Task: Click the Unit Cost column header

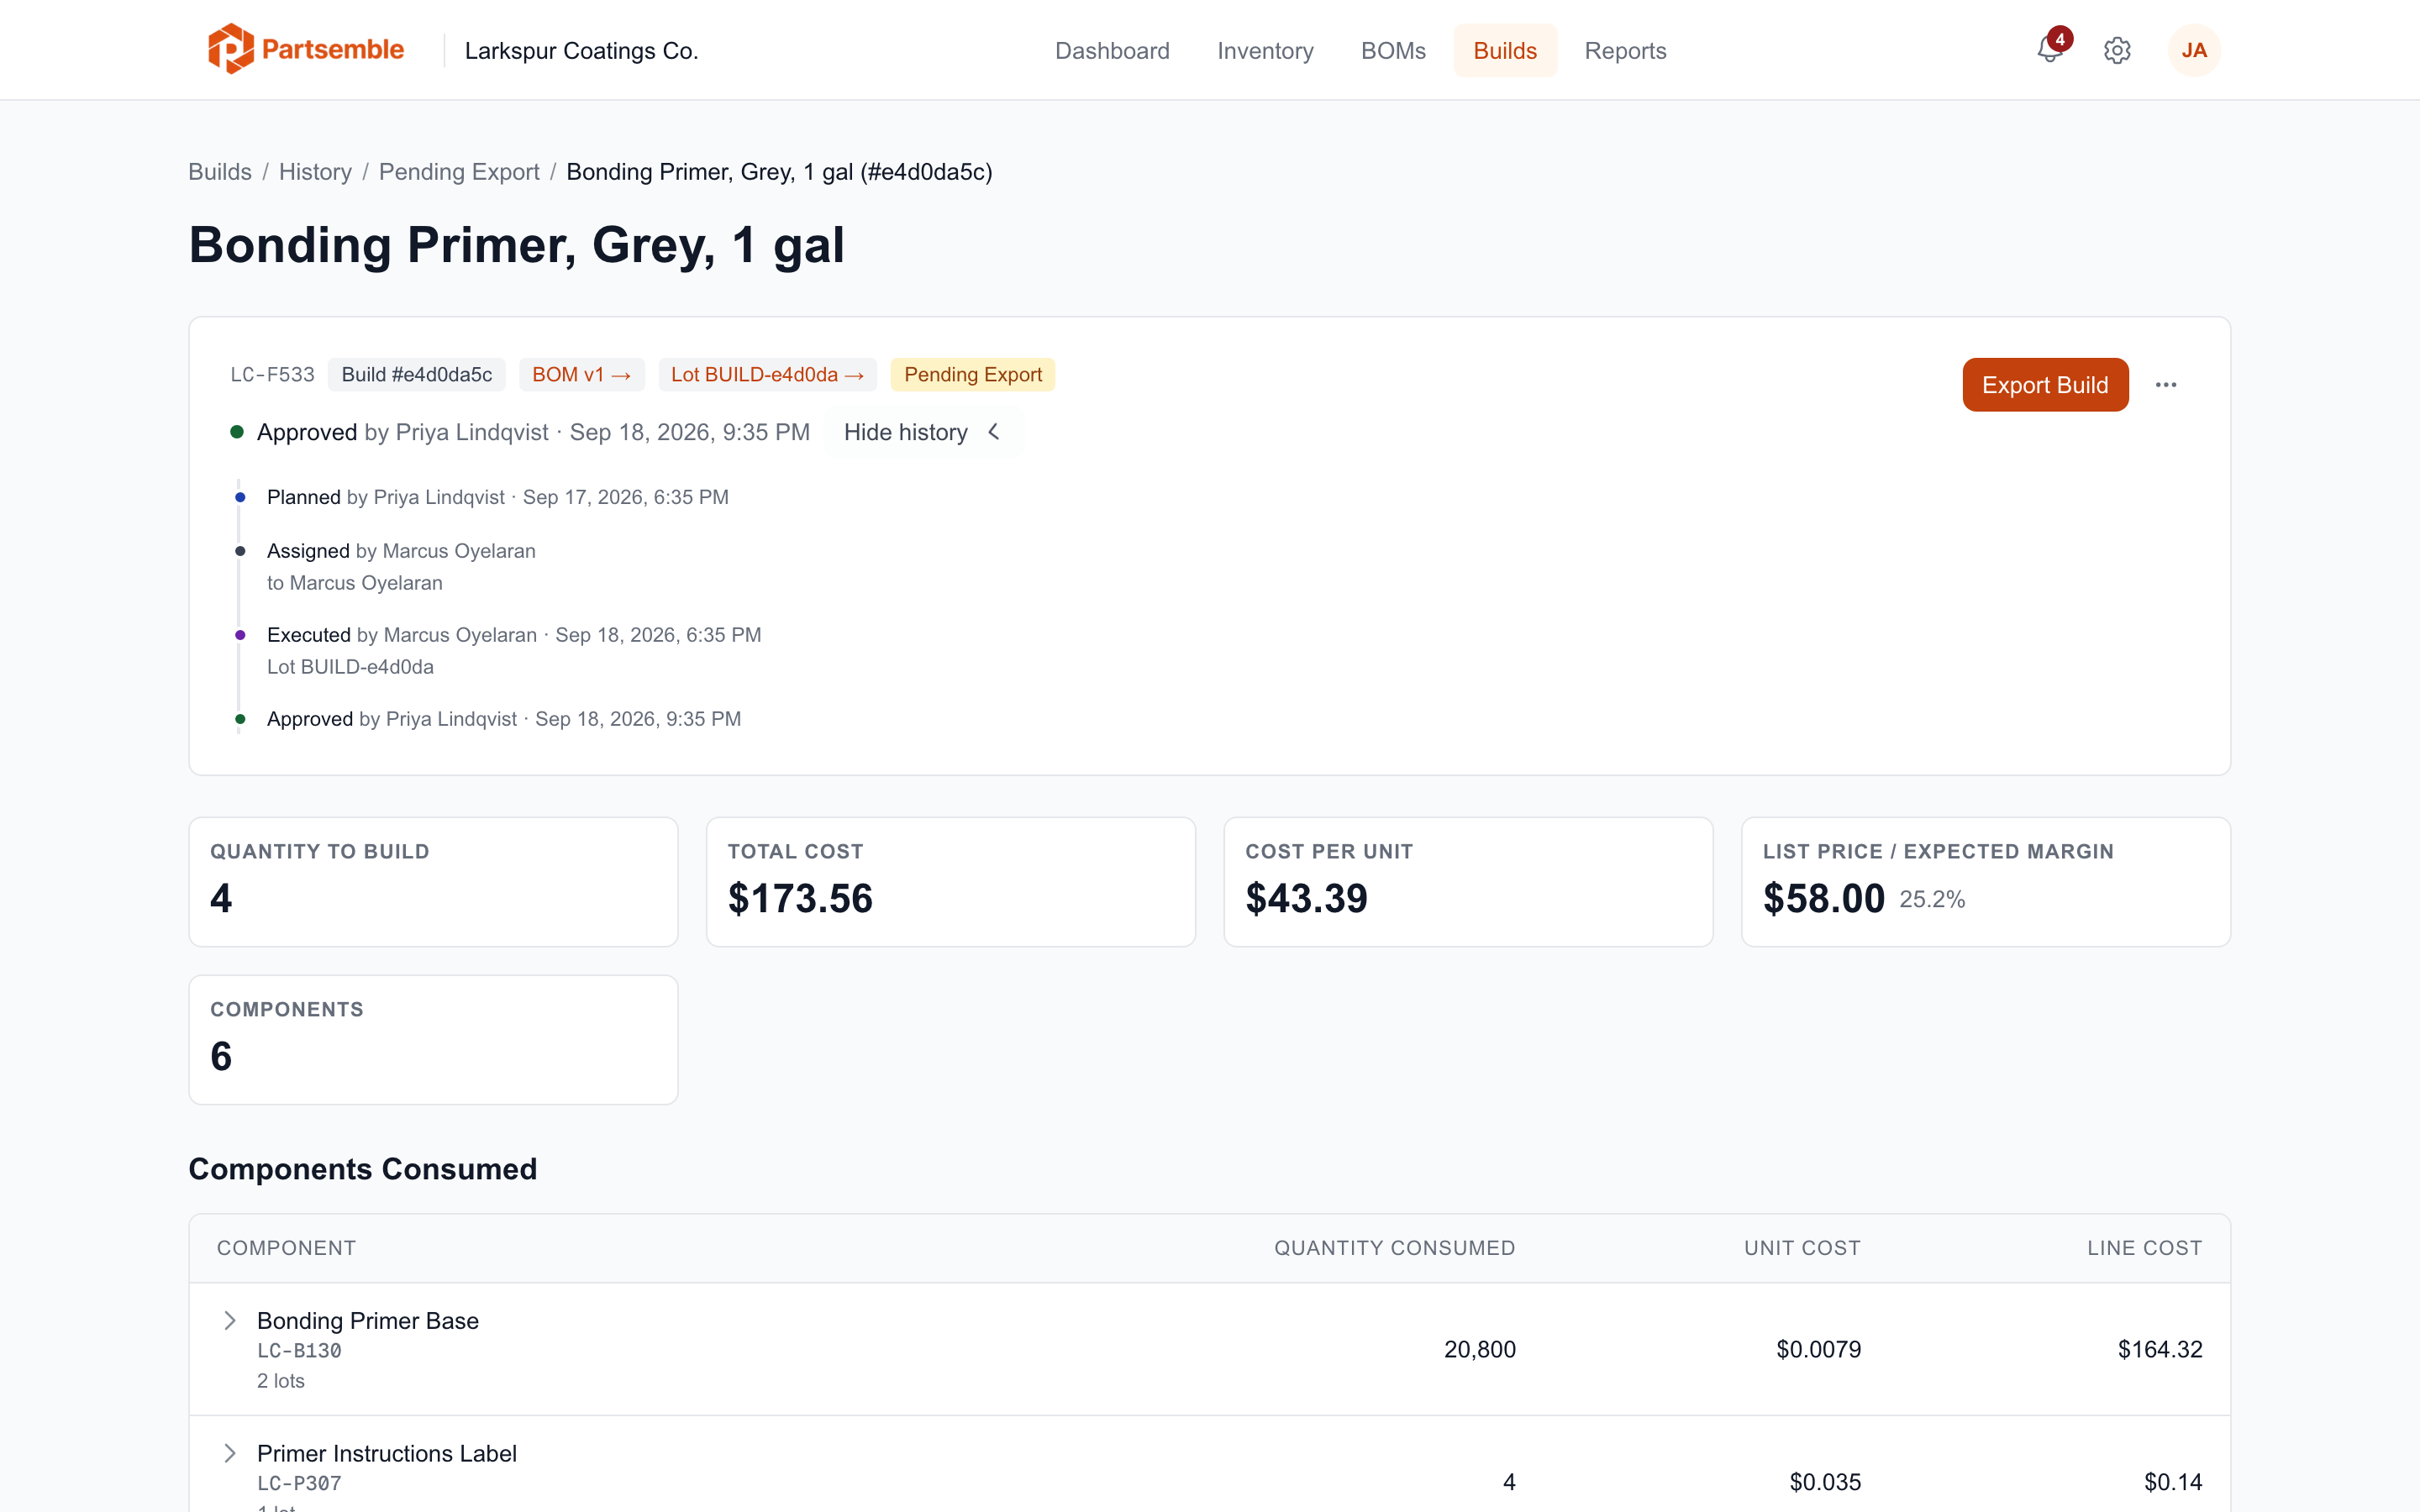Action: [1802, 1247]
